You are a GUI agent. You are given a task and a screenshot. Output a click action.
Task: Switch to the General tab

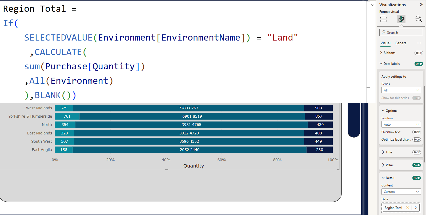click(401, 43)
